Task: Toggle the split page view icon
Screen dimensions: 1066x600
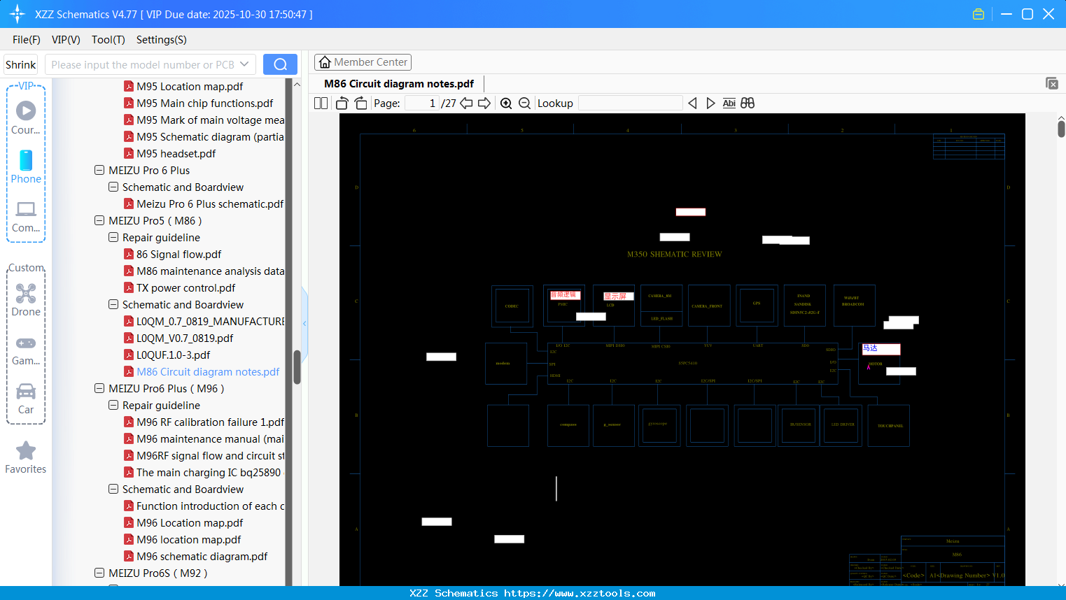Action: [321, 103]
